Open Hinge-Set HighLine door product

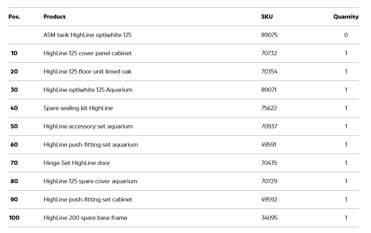click(77, 163)
